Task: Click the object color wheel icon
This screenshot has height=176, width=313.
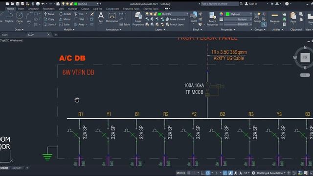Action: tap(221, 14)
